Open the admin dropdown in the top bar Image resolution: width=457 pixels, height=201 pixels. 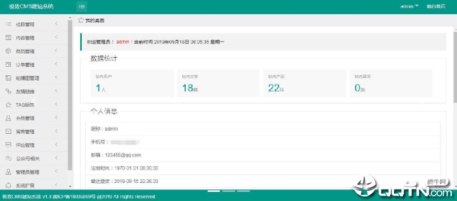coord(409,7)
